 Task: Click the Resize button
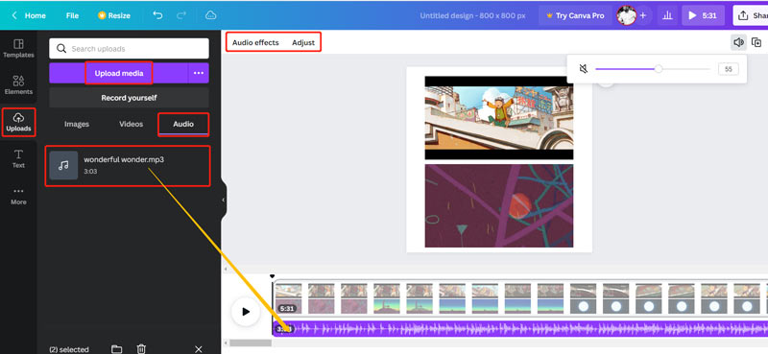coord(114,15)
